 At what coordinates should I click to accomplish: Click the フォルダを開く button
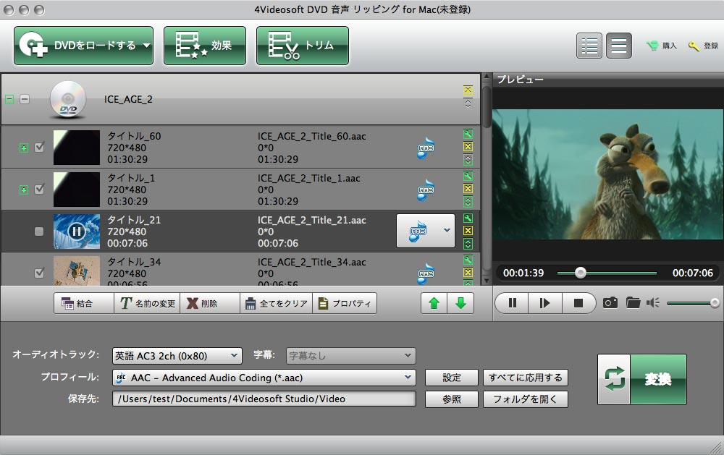click(526, 399)
